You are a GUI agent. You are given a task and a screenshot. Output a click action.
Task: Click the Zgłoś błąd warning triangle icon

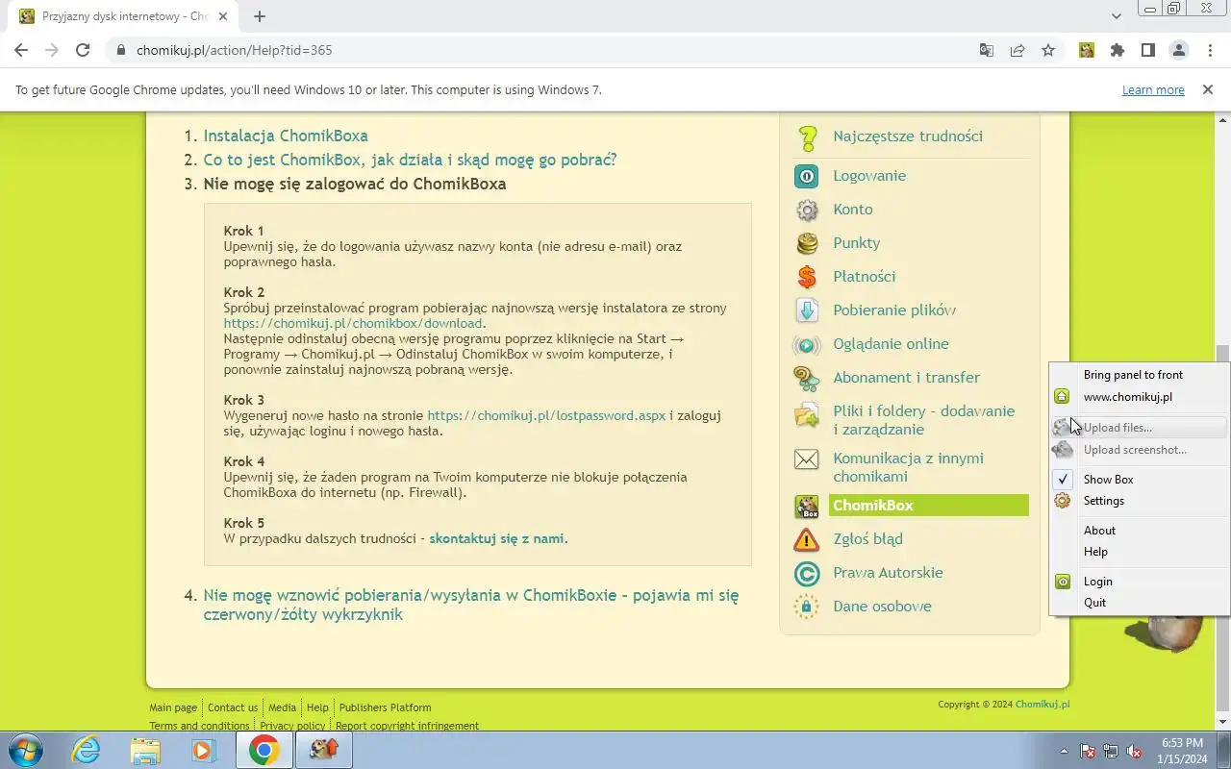[807, 540]
